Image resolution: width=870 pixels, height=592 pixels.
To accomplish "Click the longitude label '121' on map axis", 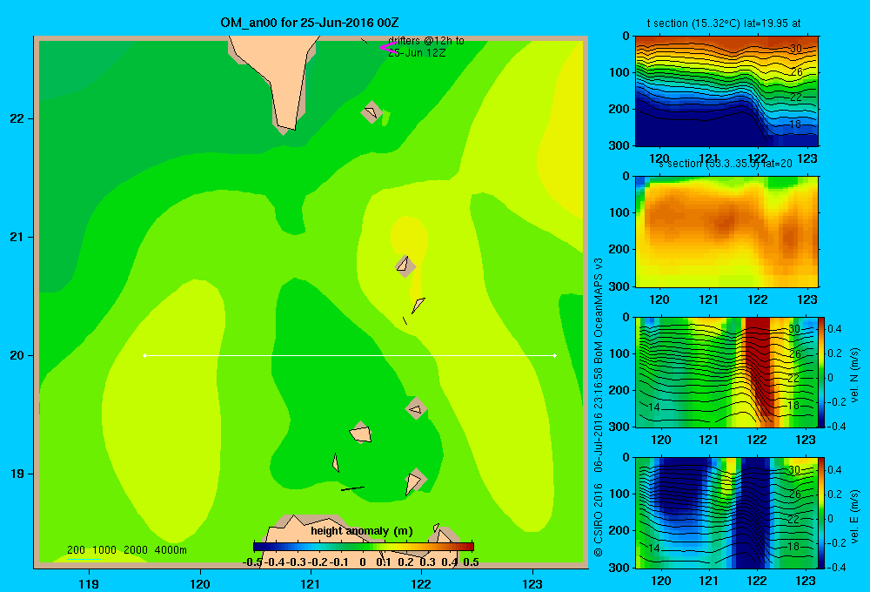I will (311, 583).
